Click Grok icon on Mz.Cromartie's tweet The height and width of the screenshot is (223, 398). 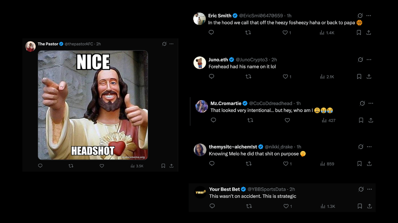point(362,103)
